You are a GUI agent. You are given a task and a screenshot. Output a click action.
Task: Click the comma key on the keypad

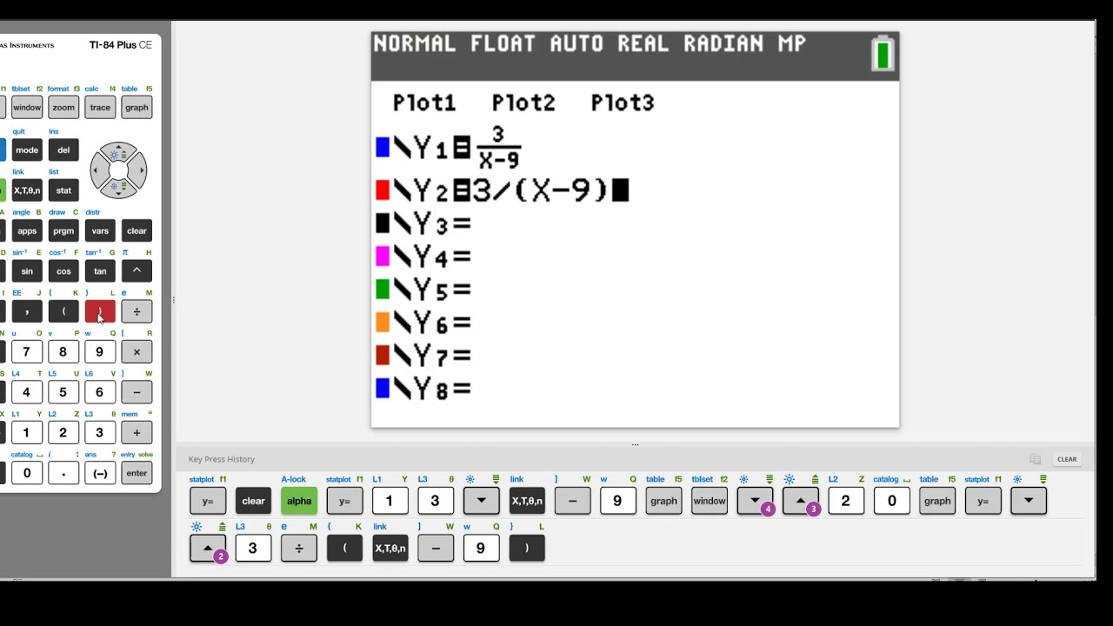pos(27,311)
